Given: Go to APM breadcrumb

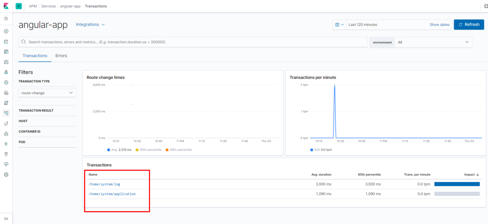Looking at the screenshot, I should [33, 6].
